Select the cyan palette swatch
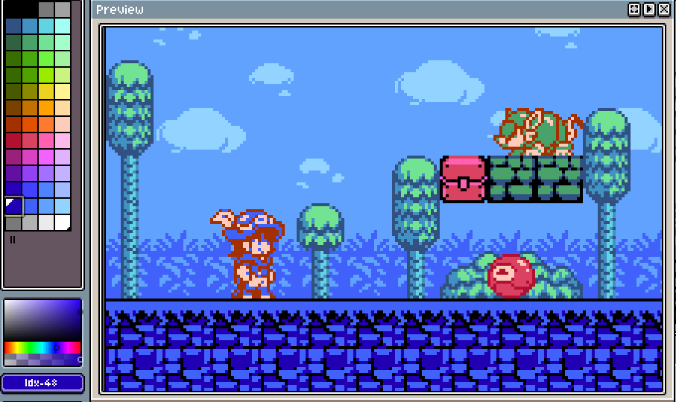 (x=46, y=26)
